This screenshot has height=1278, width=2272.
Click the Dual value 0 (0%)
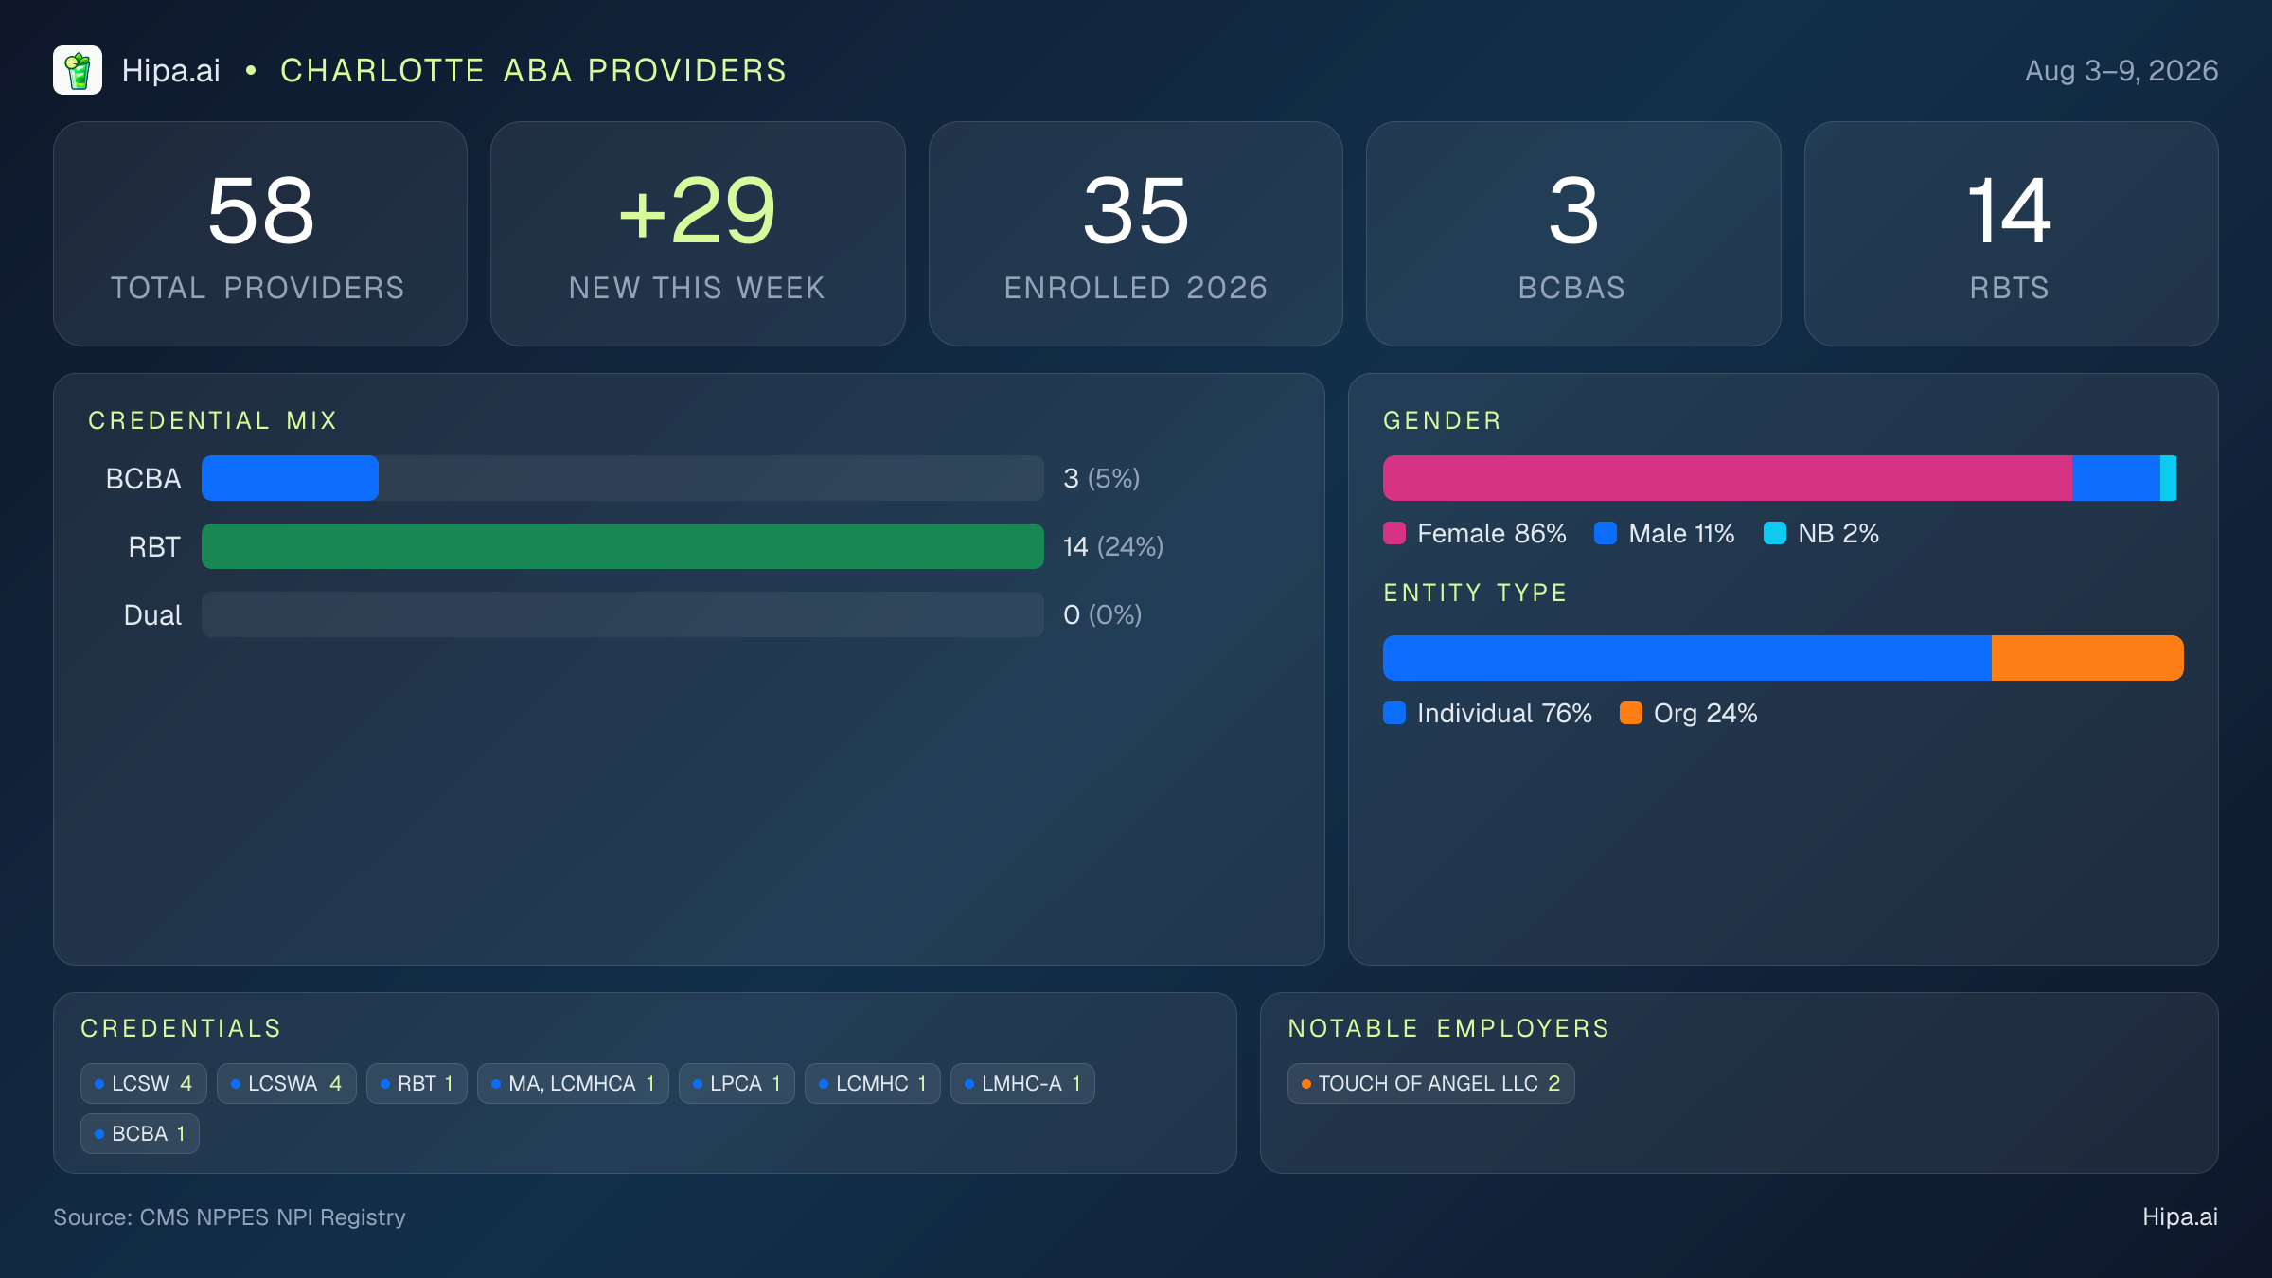[x=1102, y=614]
